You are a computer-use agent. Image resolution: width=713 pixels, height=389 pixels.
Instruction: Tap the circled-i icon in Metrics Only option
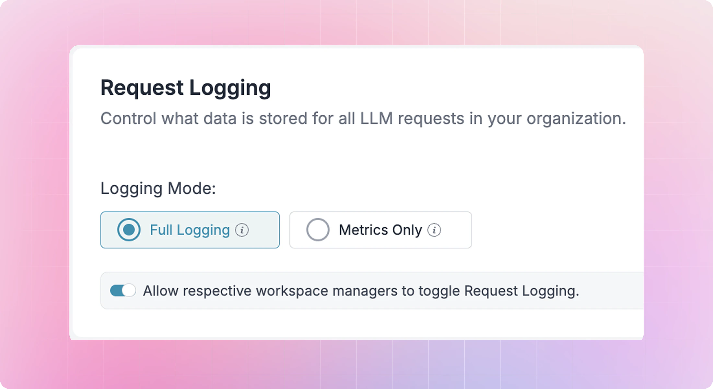pos(434,230)
